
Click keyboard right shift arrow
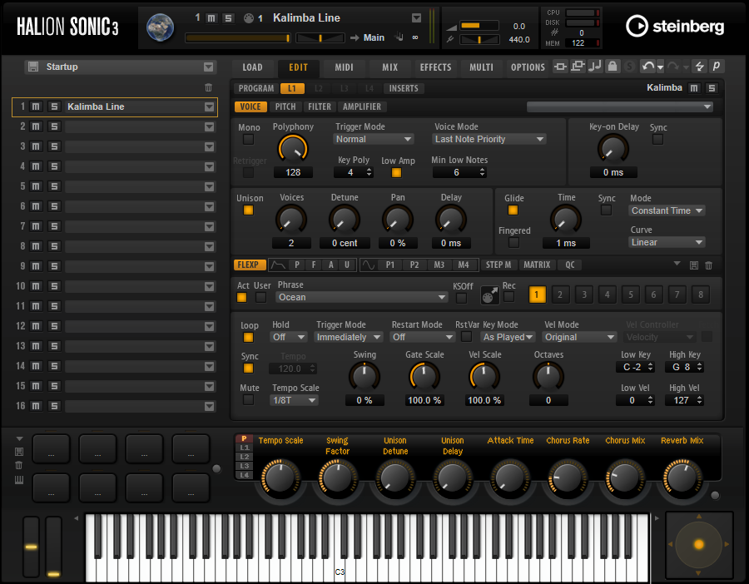(x=657, y=518)
